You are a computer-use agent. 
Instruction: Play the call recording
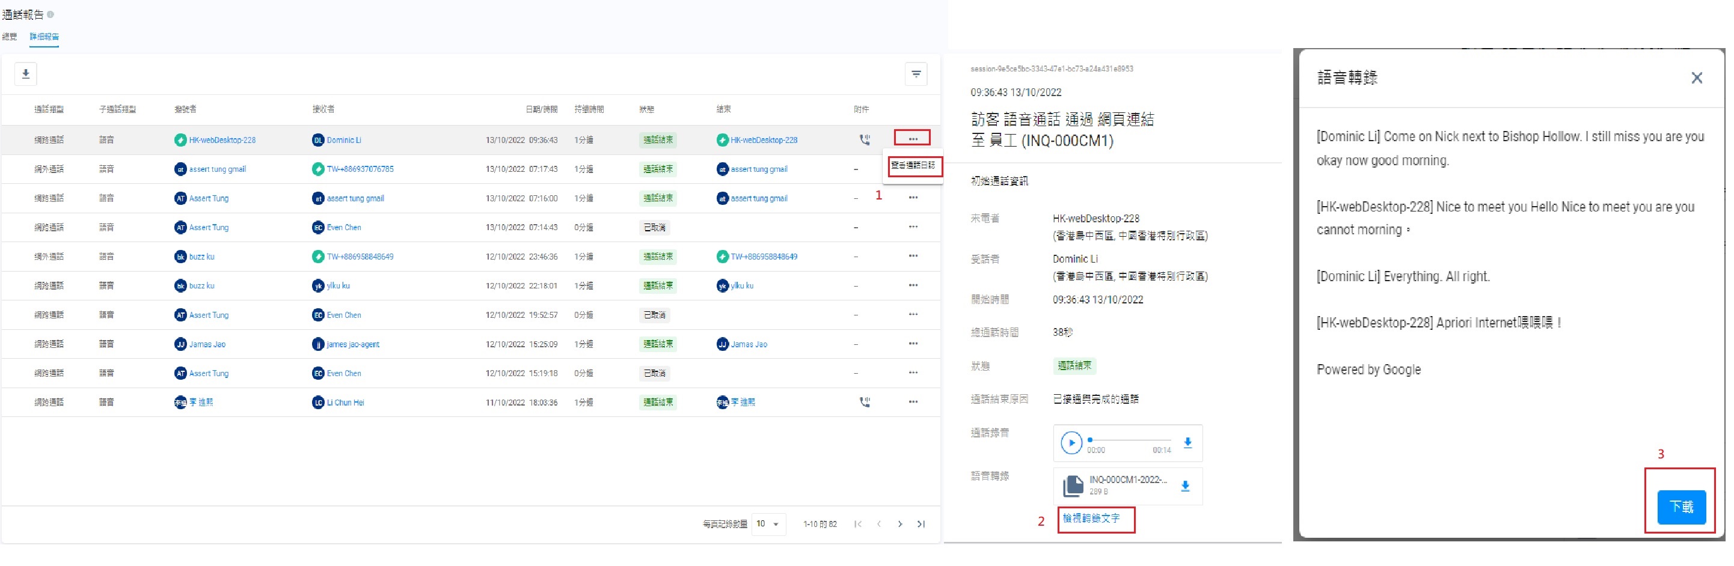[1070, 442]
